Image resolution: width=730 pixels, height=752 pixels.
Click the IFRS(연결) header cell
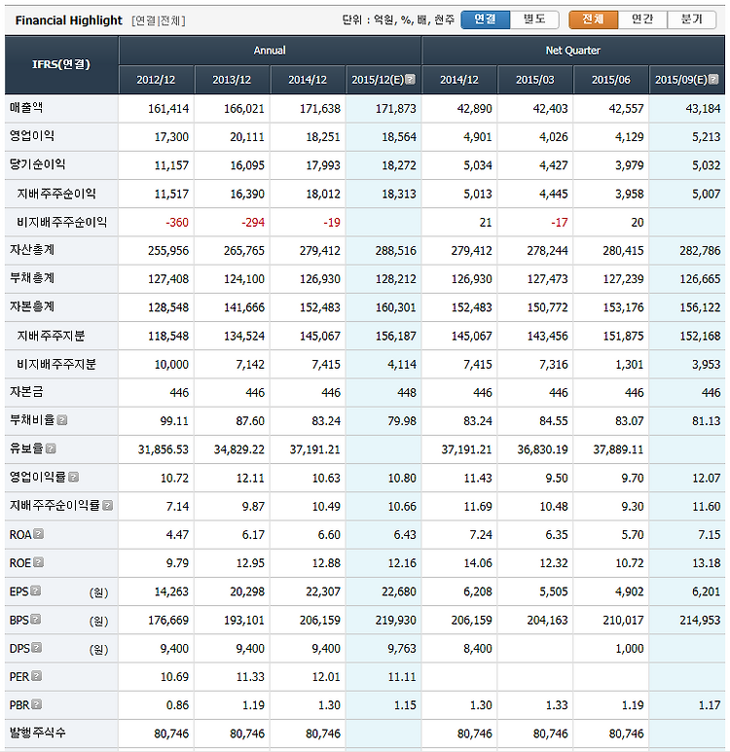click(x=61, y=65)
